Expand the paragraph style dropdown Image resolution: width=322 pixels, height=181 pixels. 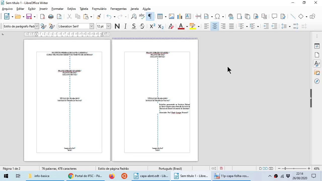click(37, 26)
